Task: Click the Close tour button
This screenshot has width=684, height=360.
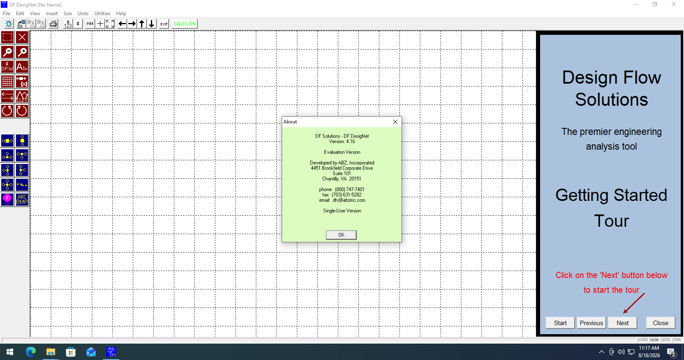Action: pos(661,323)
